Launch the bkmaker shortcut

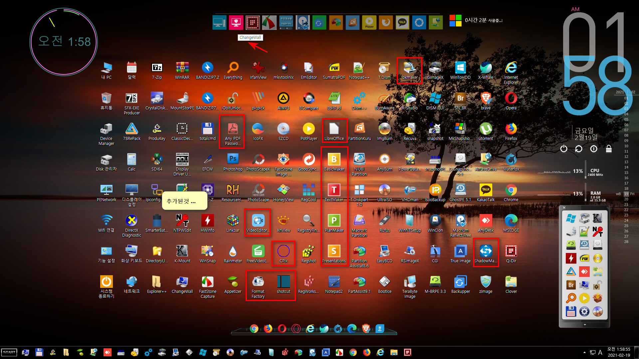(410, 70)
